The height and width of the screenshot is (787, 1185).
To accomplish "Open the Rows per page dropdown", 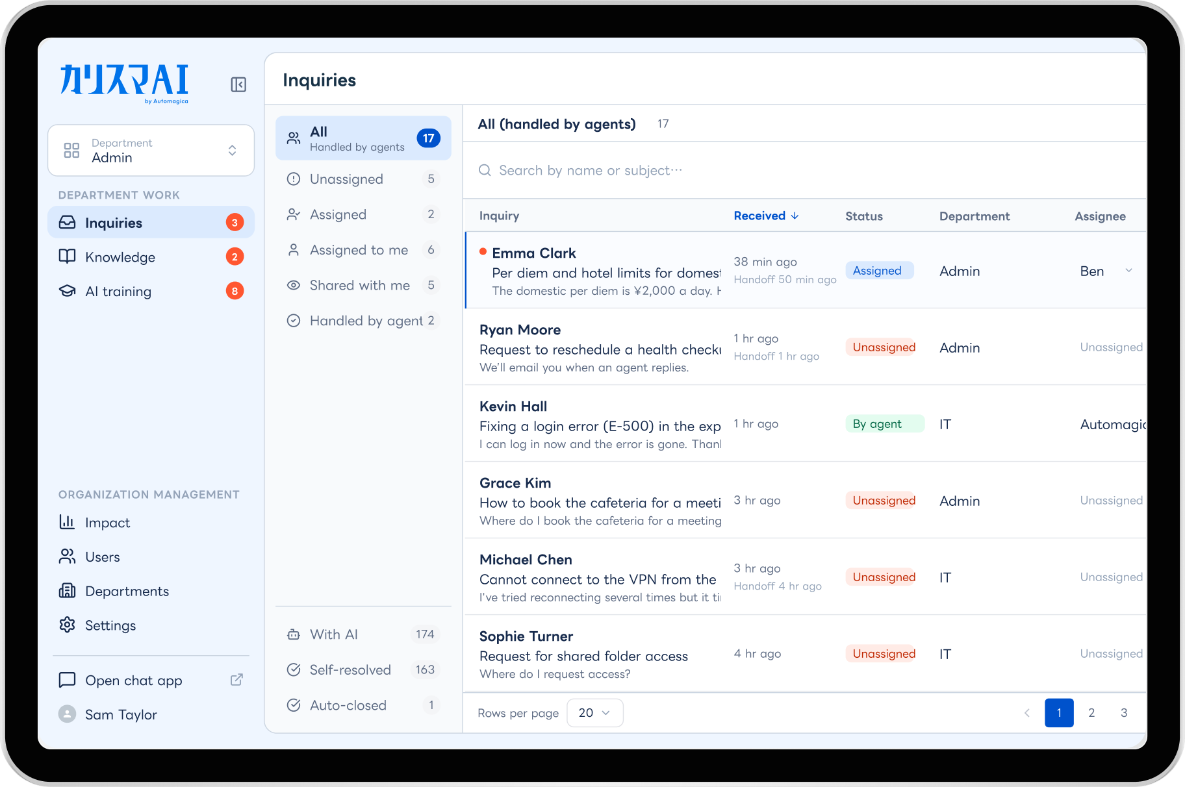I will click(x=594, y=713).
